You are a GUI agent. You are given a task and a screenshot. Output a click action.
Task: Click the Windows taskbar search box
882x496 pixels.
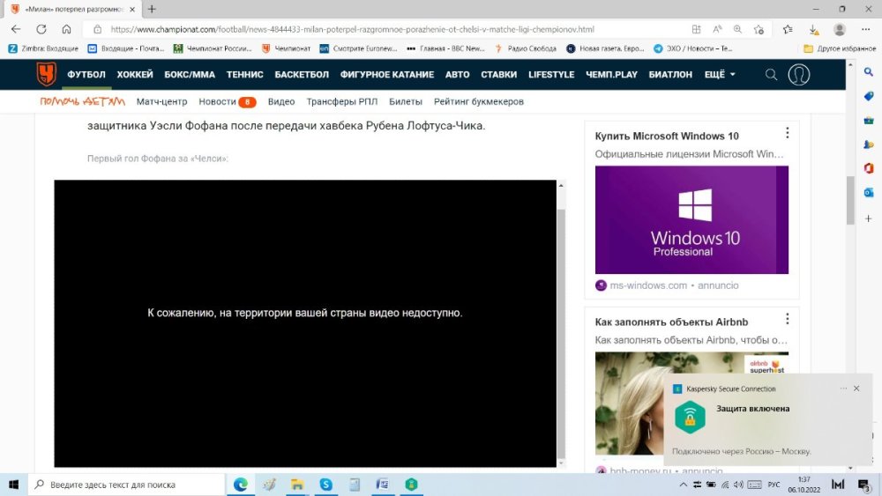point(126,485)
